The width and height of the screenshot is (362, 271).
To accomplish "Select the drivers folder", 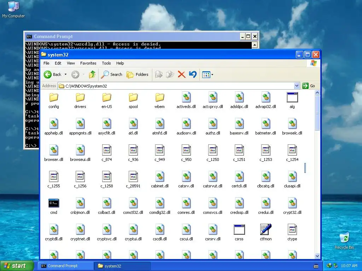I will [x=80, y=100].
